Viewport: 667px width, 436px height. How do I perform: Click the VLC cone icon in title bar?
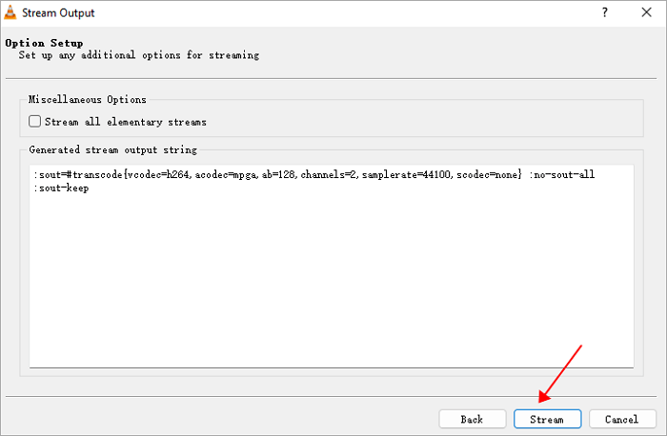(12, 13)
